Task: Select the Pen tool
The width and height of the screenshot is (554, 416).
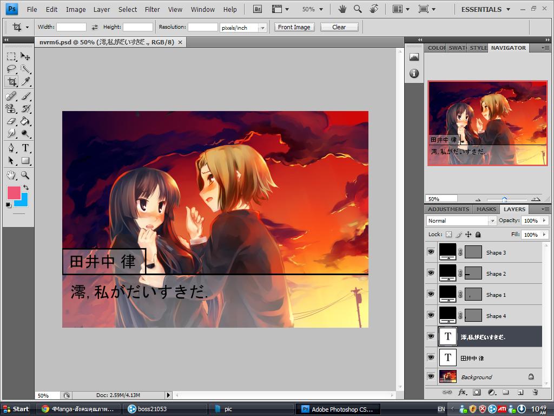Action: pyautogui.click(x=11, y=148)
